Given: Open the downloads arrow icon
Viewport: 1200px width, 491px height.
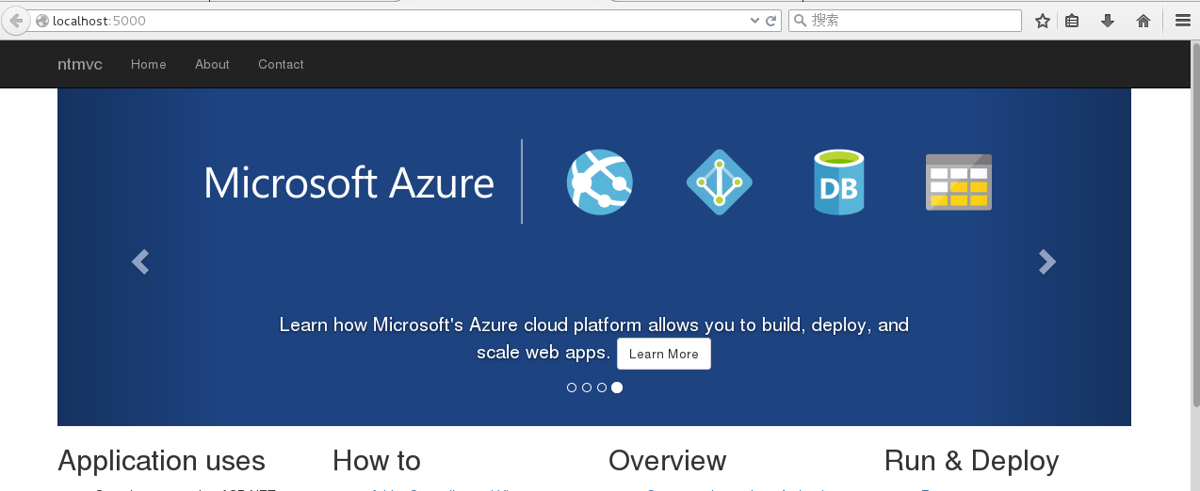Looking at the screenshot, I should [x=1108, y=21].
